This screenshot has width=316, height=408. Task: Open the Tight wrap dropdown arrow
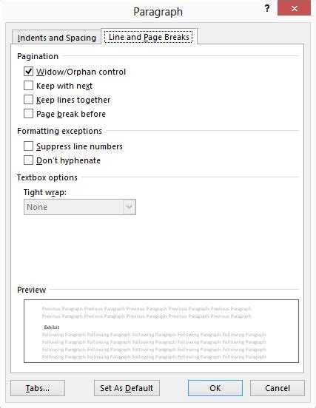click(x=130, y=207)
